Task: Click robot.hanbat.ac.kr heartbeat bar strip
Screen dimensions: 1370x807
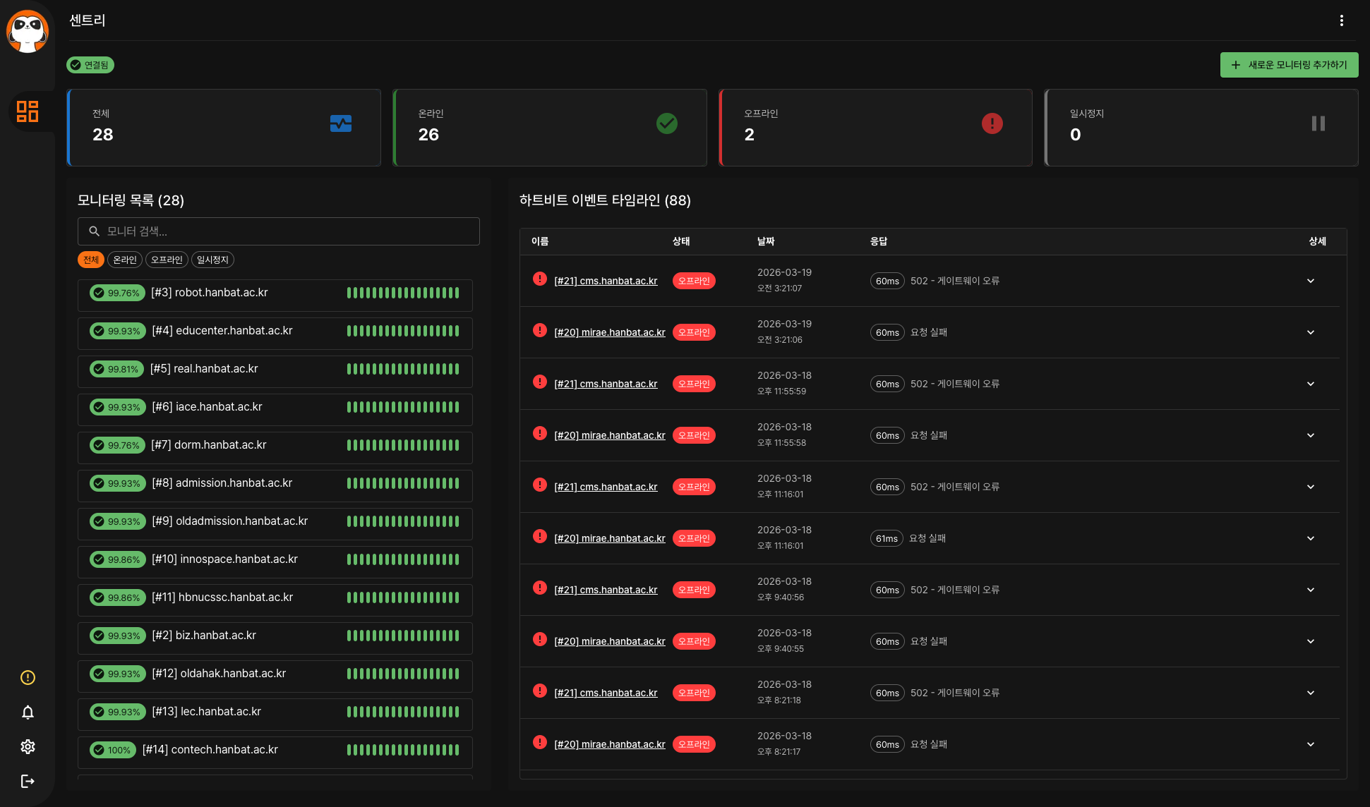Action: (403, 293)
